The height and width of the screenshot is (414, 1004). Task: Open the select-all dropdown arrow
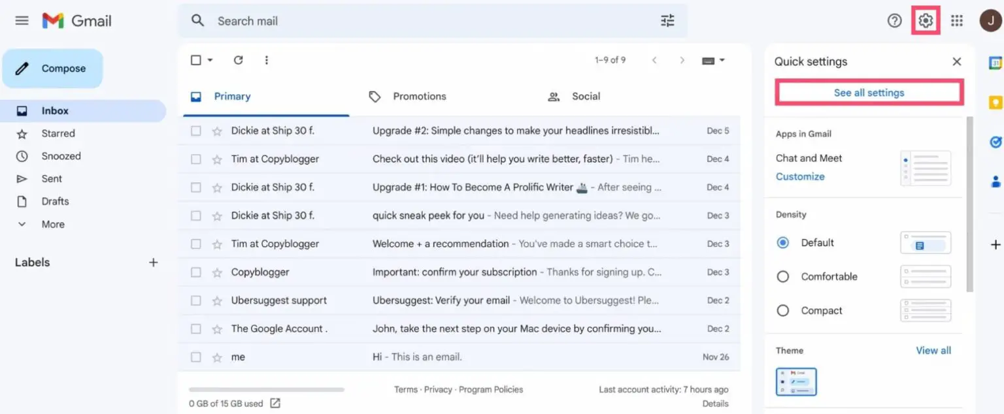209,59
